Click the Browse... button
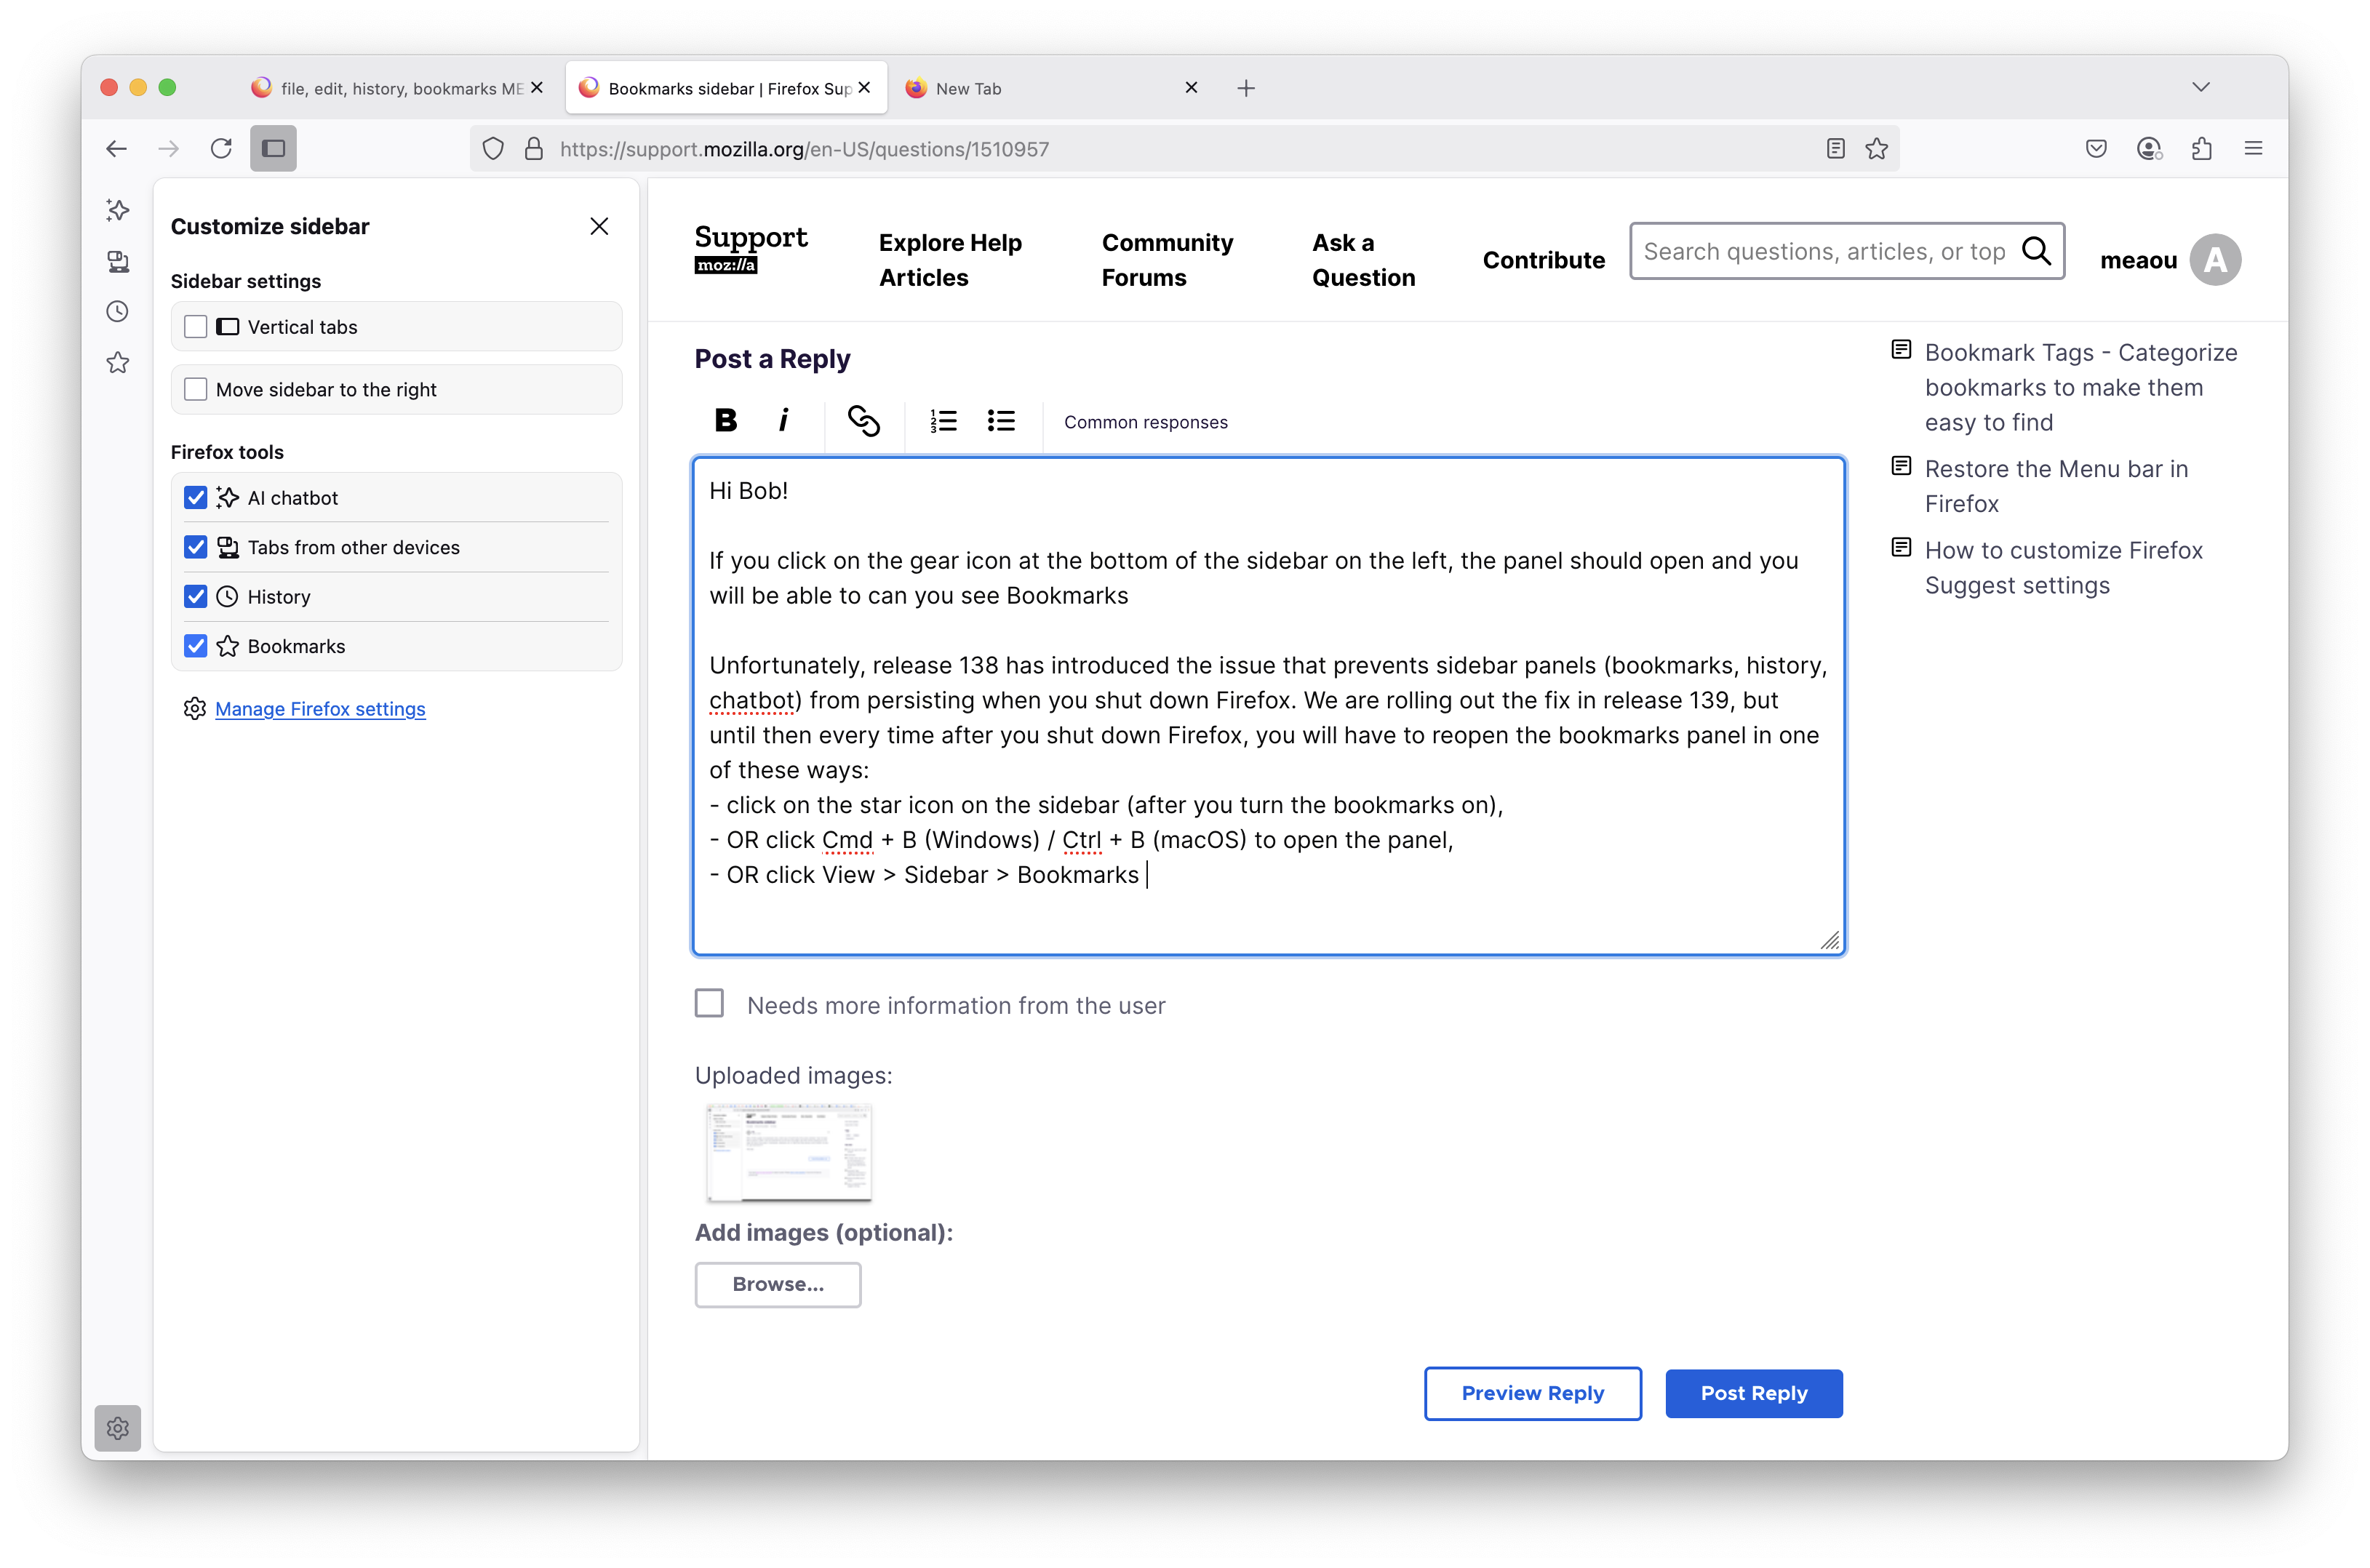This screenshot has height=1568, width=2370. click(778, 1284)
